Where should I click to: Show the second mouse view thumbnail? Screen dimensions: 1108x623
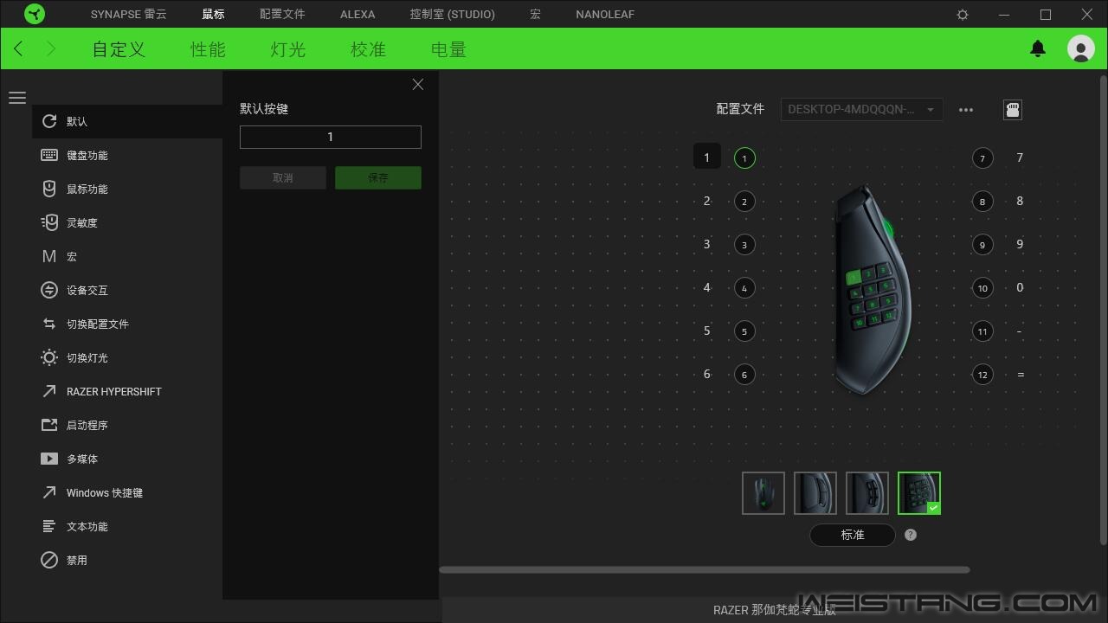815,493
